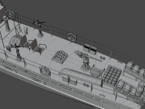
Task: Select the right open ammunition box
Action: point(93,51)
